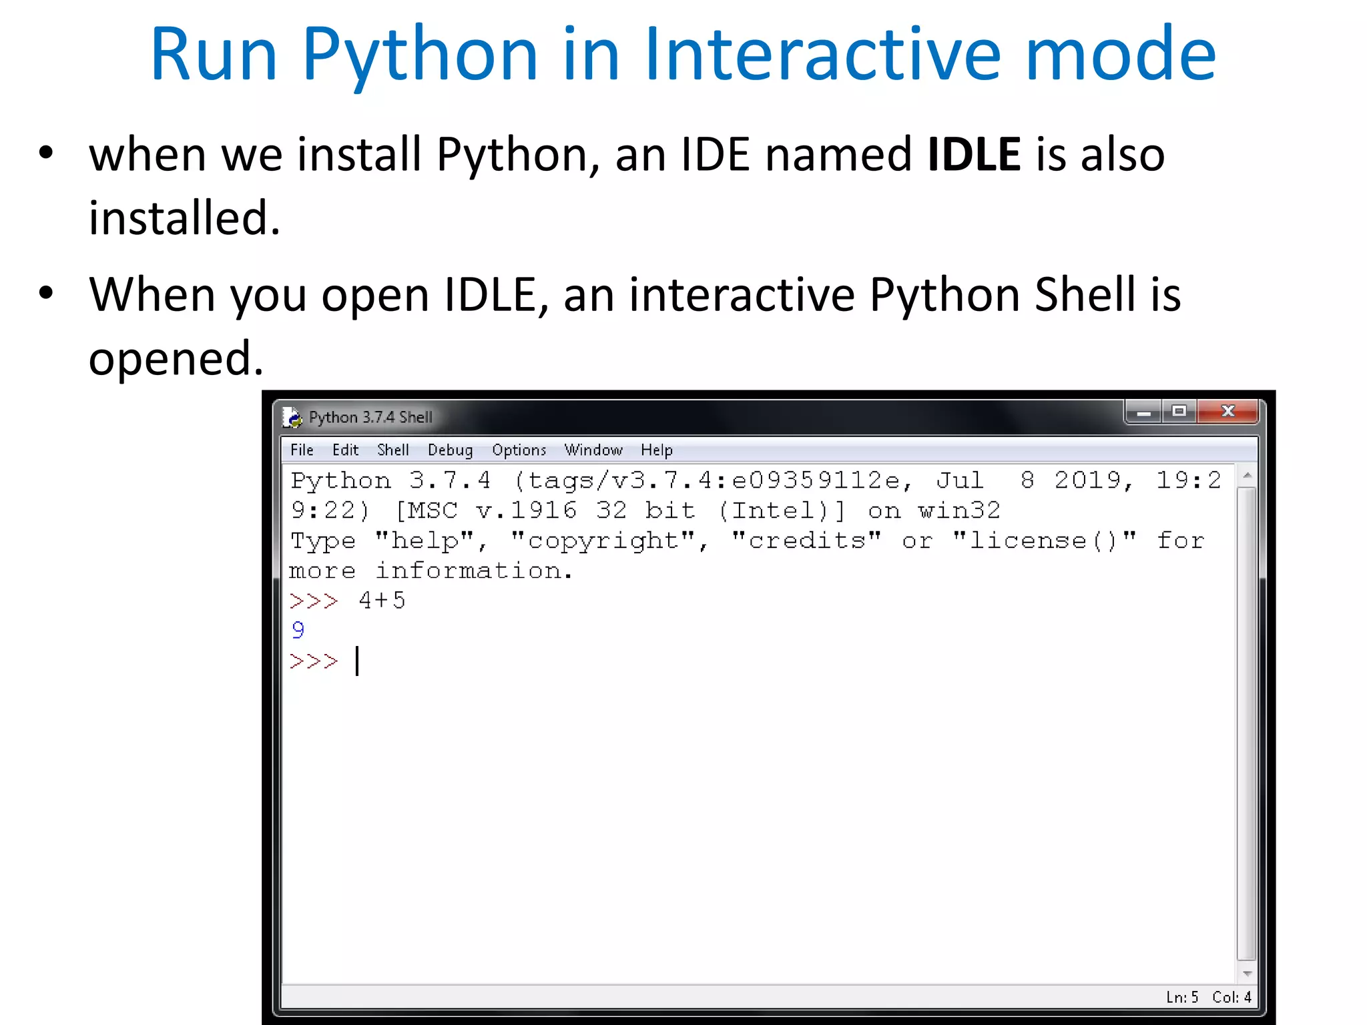The width and height of the screenshot is (1367, 1025).
Task: Click the scrollbar down arrow
Action: (1246, 974)
